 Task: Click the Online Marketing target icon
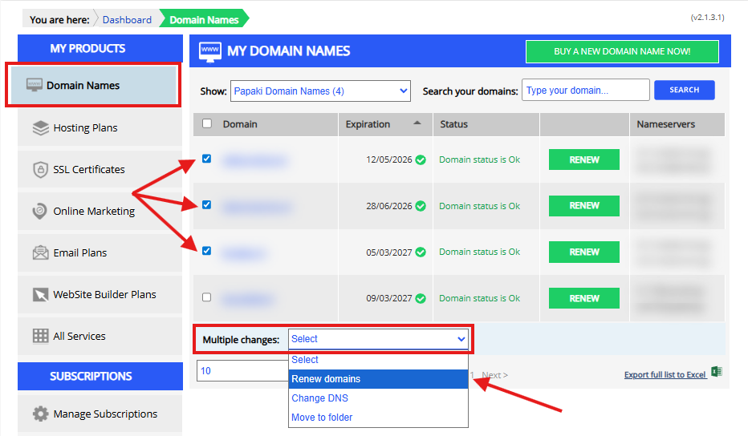41,212
